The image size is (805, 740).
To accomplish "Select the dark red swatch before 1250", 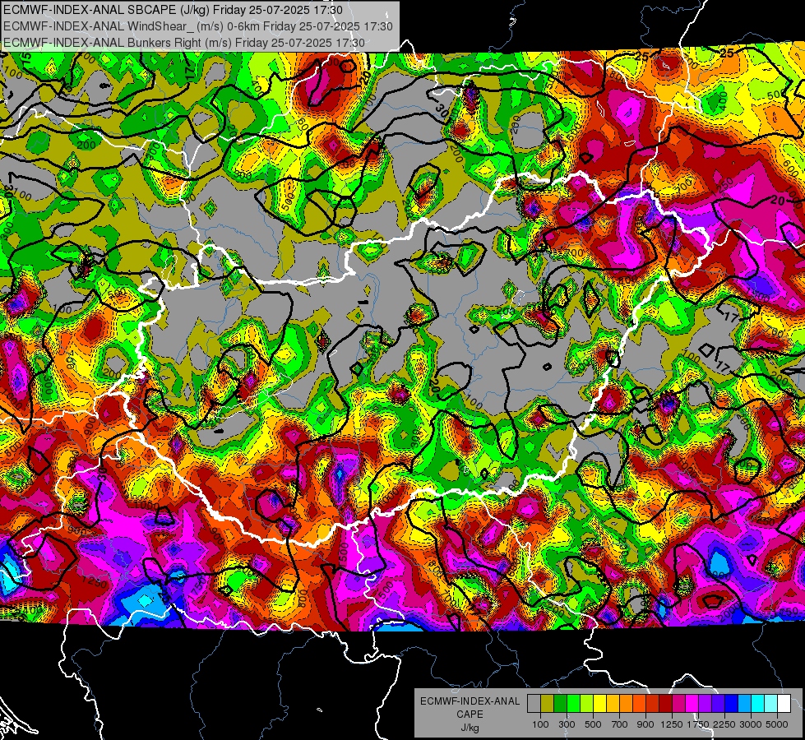I will pyautogui.click(x=665, y=704).
